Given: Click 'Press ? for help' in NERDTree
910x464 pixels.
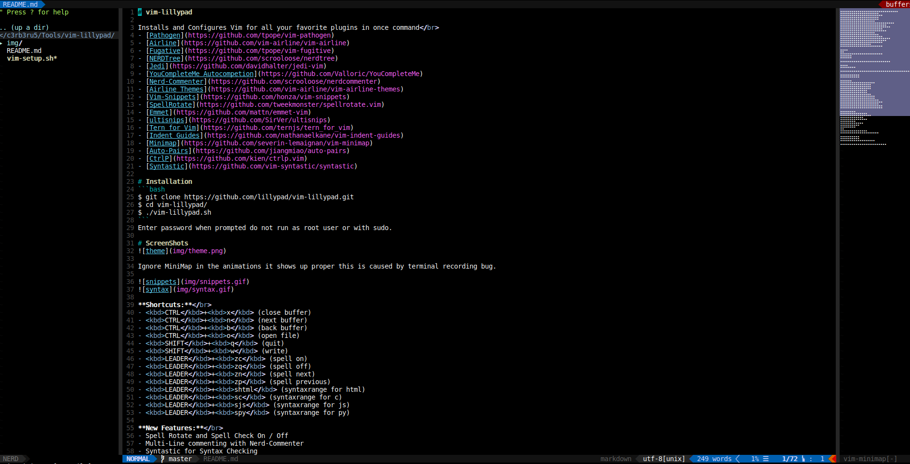Looking at the screenshot, I should pos(35,12).
